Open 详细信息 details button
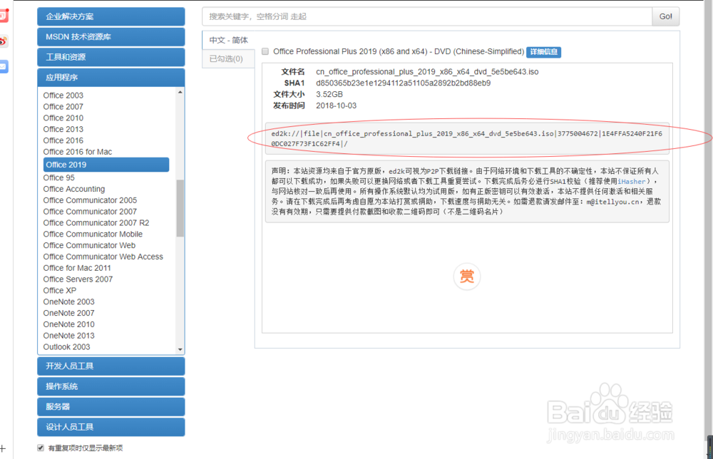Screen dimensions: 713x459 543,52
